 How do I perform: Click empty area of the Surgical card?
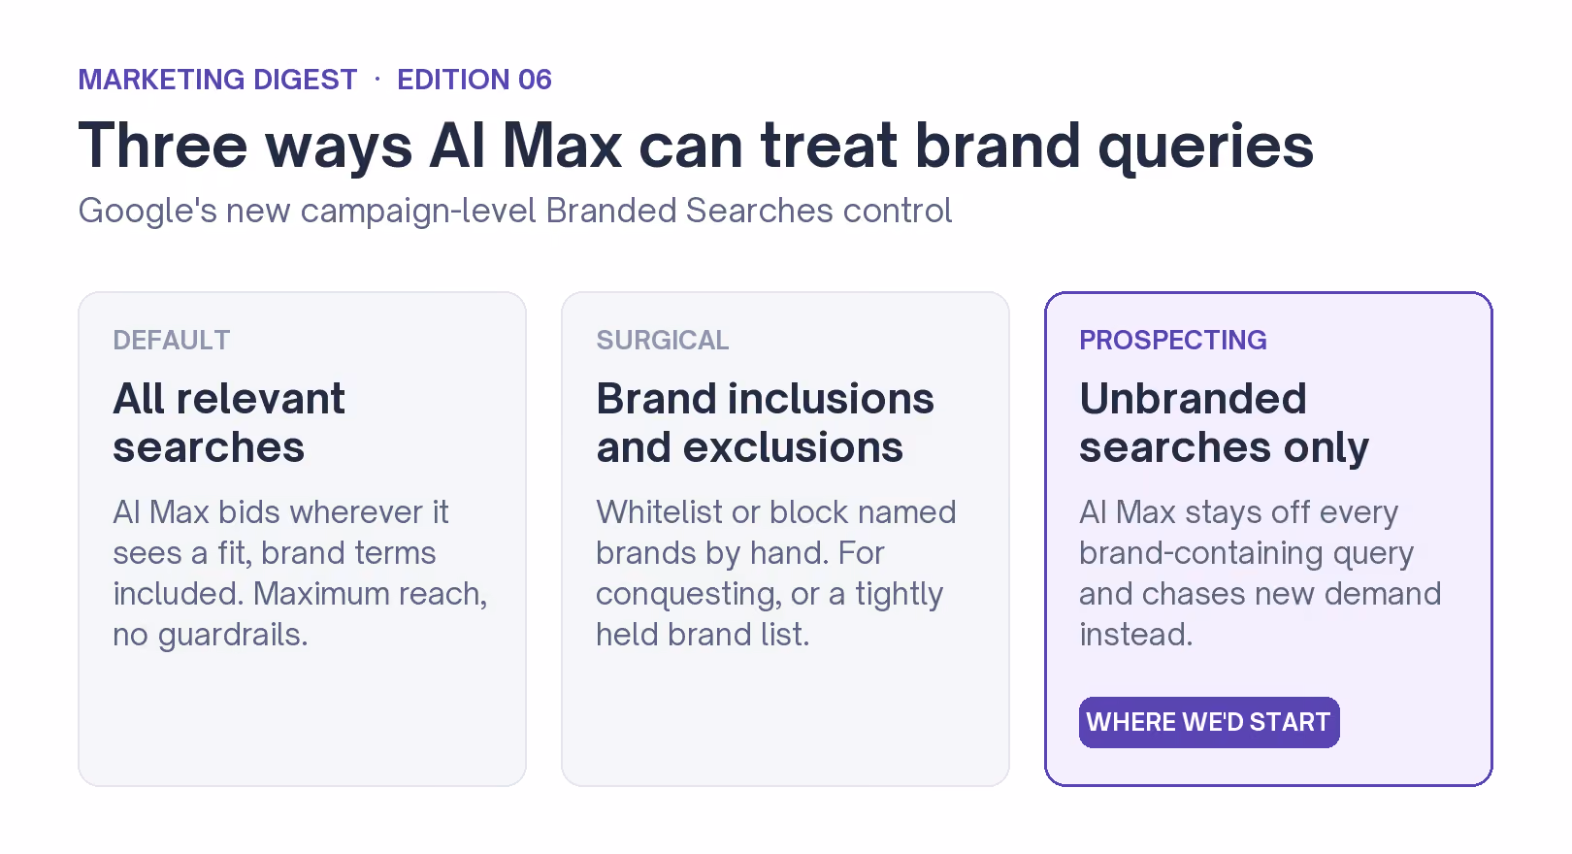(x=785, y=723)
